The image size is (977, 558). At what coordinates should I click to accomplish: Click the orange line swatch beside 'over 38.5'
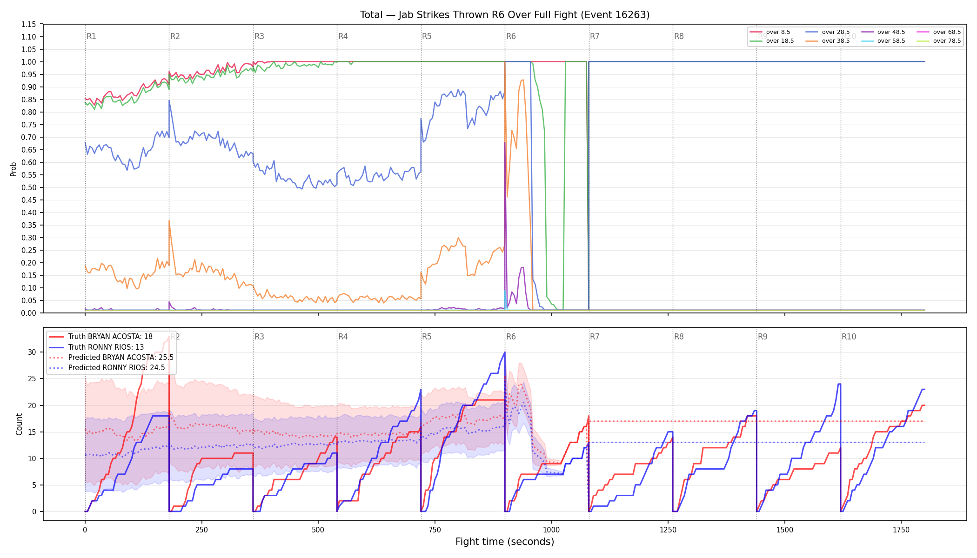812,41
